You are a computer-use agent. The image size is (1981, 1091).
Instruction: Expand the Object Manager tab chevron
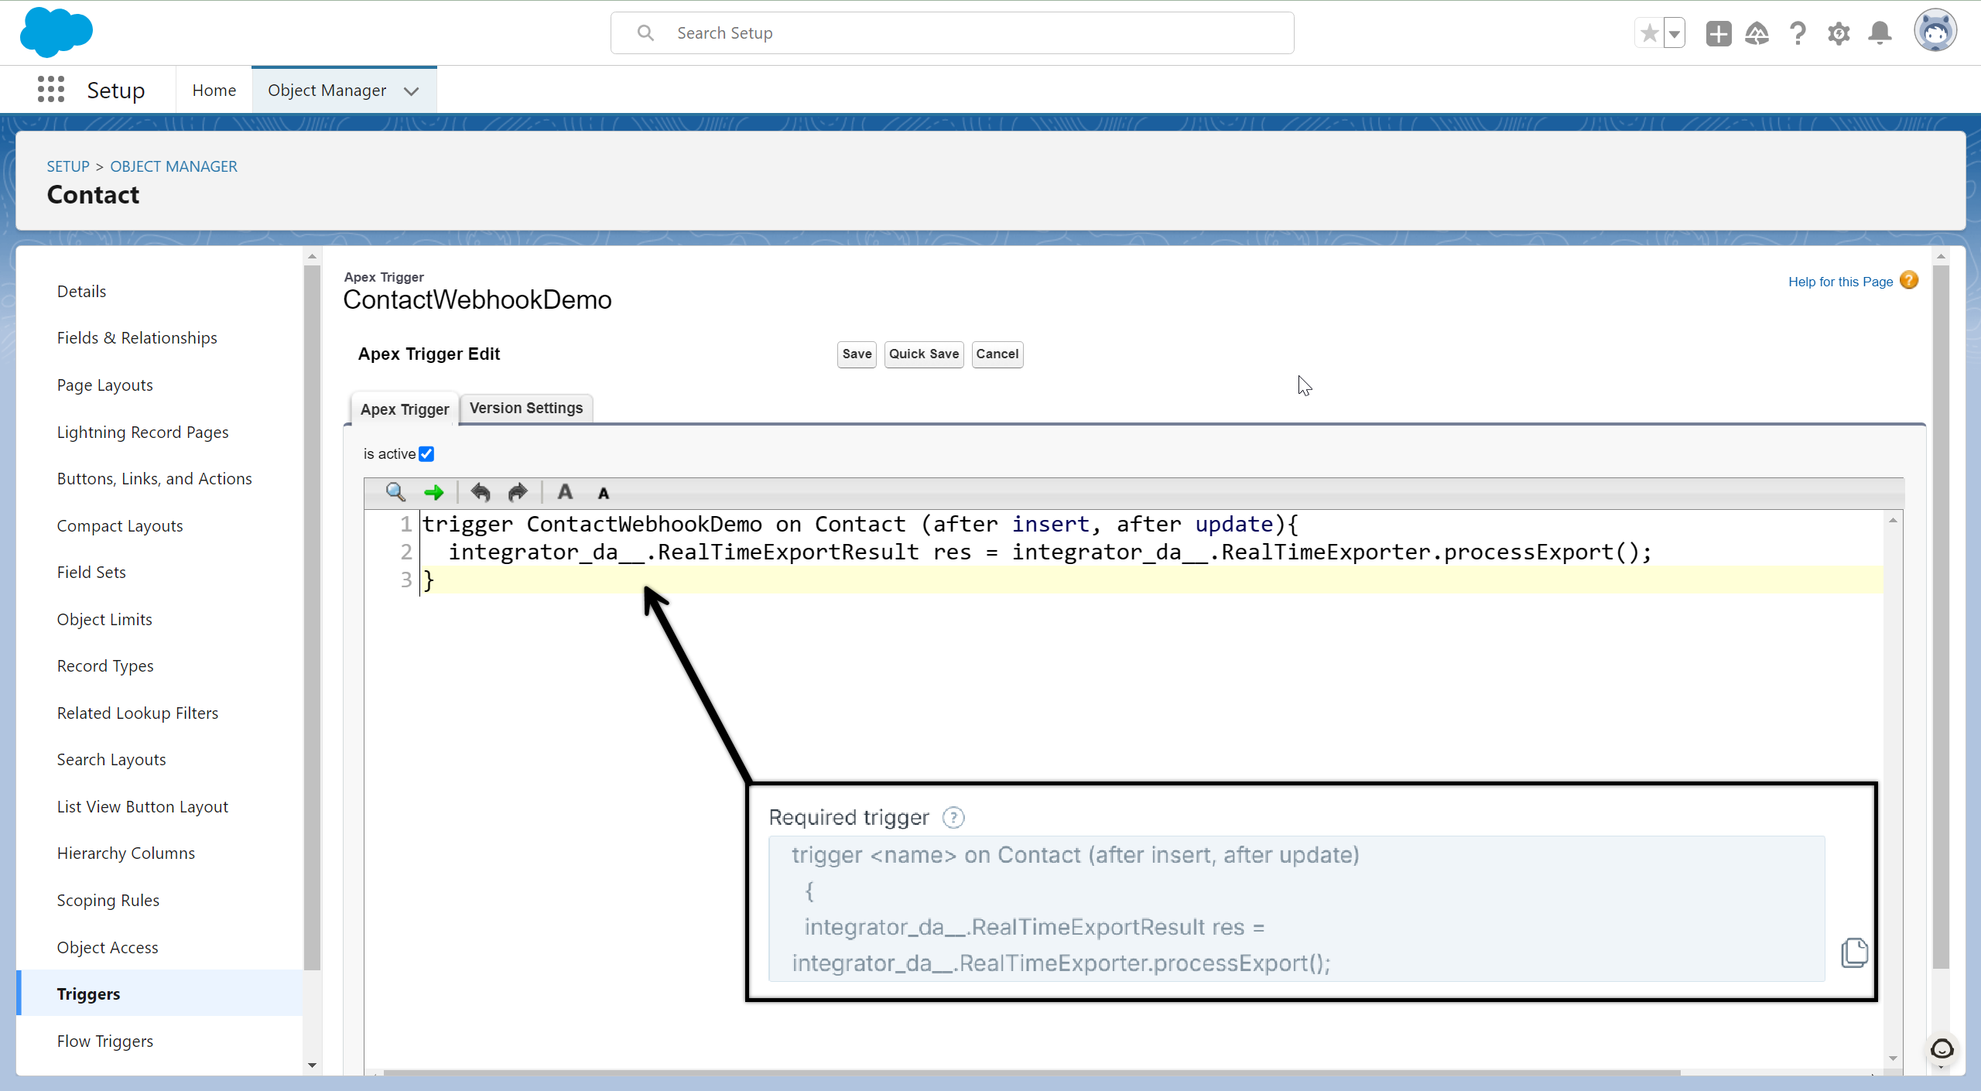point(412,91)
